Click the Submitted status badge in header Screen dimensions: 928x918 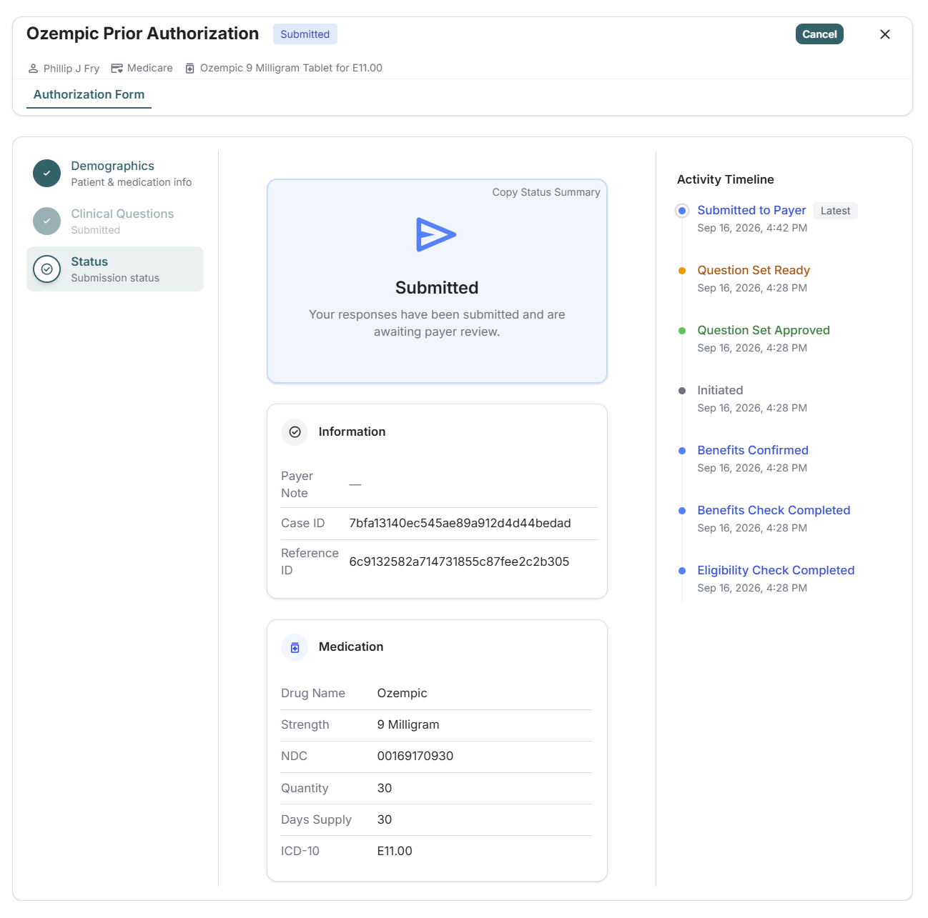305,34
